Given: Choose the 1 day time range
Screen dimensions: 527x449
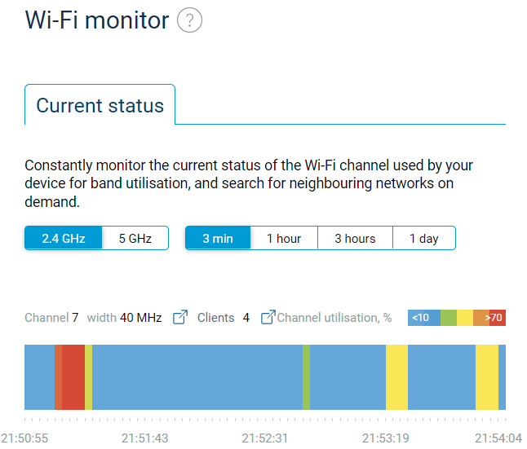Looking at the screenshot, I should [423, 238].
